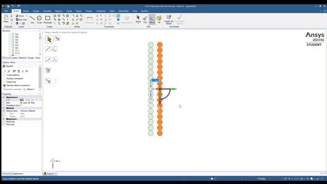The image size is (327, 184).
Task: Click the zoom magnifier icon in status bar
Action: (x=312, y=179)
